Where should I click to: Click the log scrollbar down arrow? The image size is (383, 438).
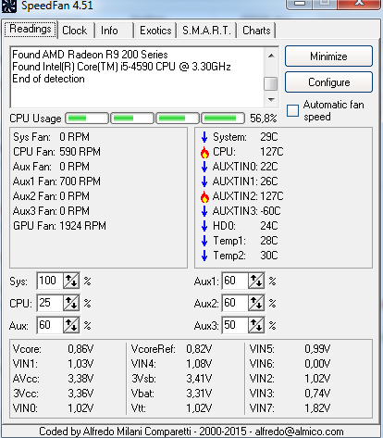[x=271, y=100]
